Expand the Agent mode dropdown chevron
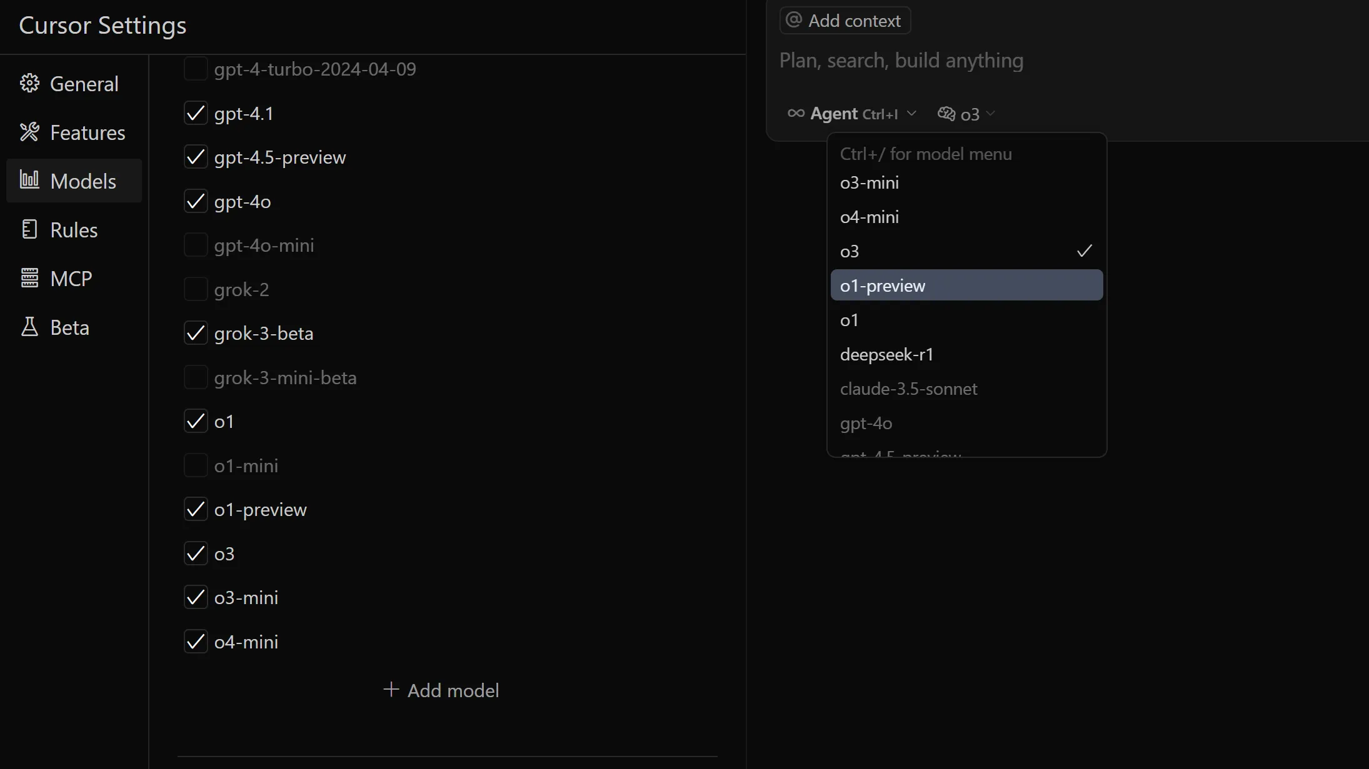The image size is (1369, 769). point(911,113)
